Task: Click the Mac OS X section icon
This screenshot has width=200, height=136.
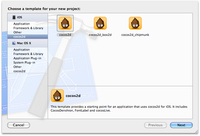Action: 14,43
